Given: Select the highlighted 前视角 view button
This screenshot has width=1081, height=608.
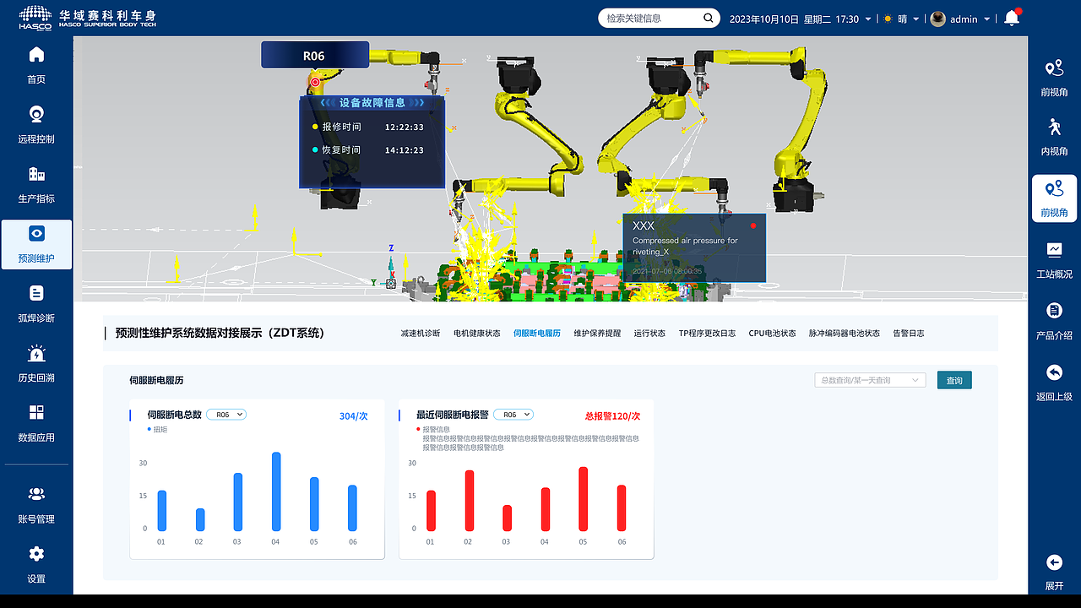Looking at the screenshot, I should (x=1054, y=198).
